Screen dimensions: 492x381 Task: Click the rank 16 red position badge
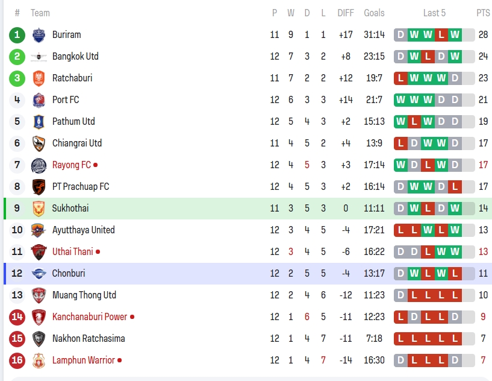[x=17, y=361]
